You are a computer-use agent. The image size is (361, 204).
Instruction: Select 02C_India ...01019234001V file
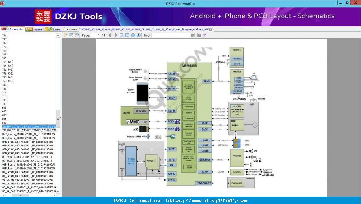tap(29, 134)
